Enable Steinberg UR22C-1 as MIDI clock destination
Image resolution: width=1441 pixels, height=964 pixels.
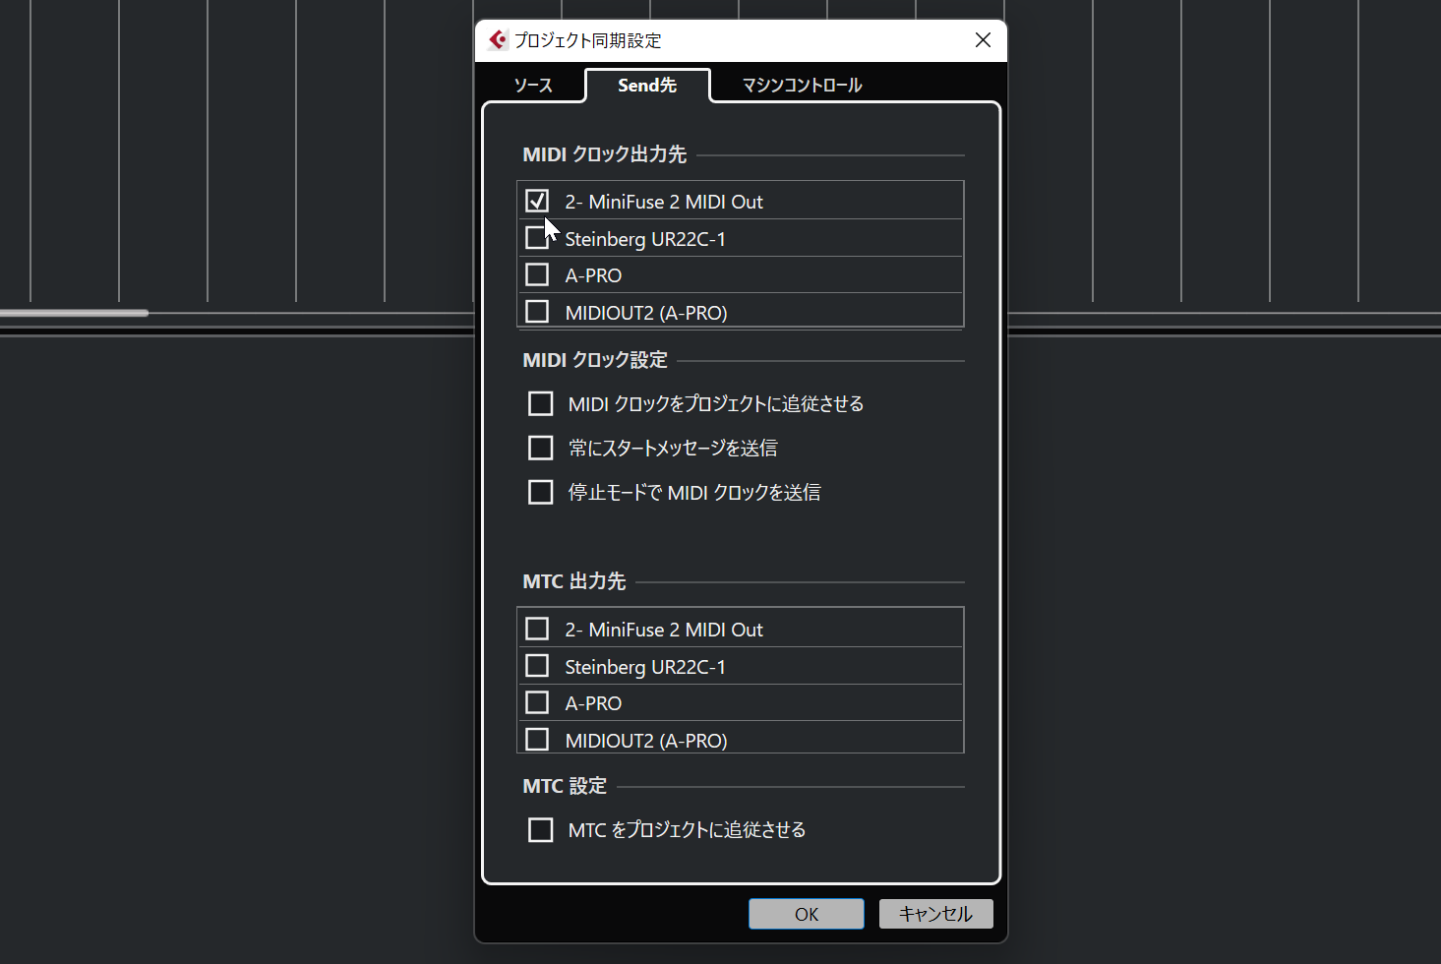click(537, 237)
